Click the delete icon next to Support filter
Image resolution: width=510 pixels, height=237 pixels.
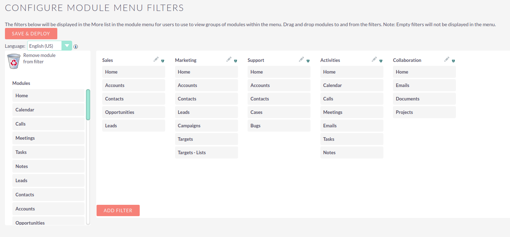pyautogui.click(x=308, y=61)
